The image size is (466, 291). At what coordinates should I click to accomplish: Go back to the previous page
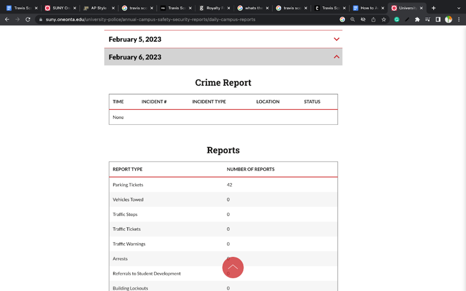pos(7,20)
